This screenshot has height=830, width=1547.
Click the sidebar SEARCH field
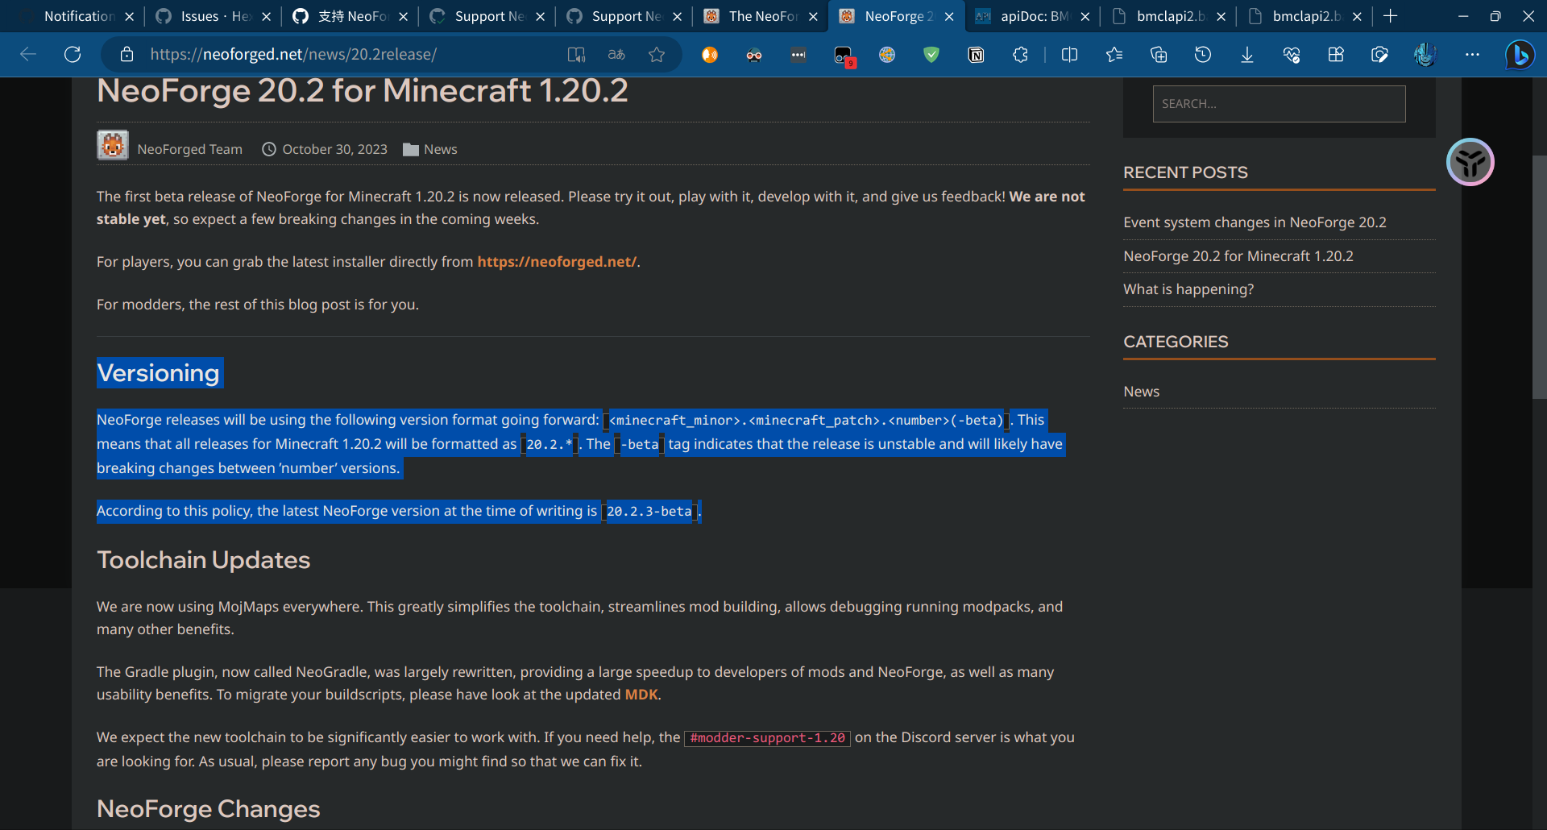(1279, 104)
